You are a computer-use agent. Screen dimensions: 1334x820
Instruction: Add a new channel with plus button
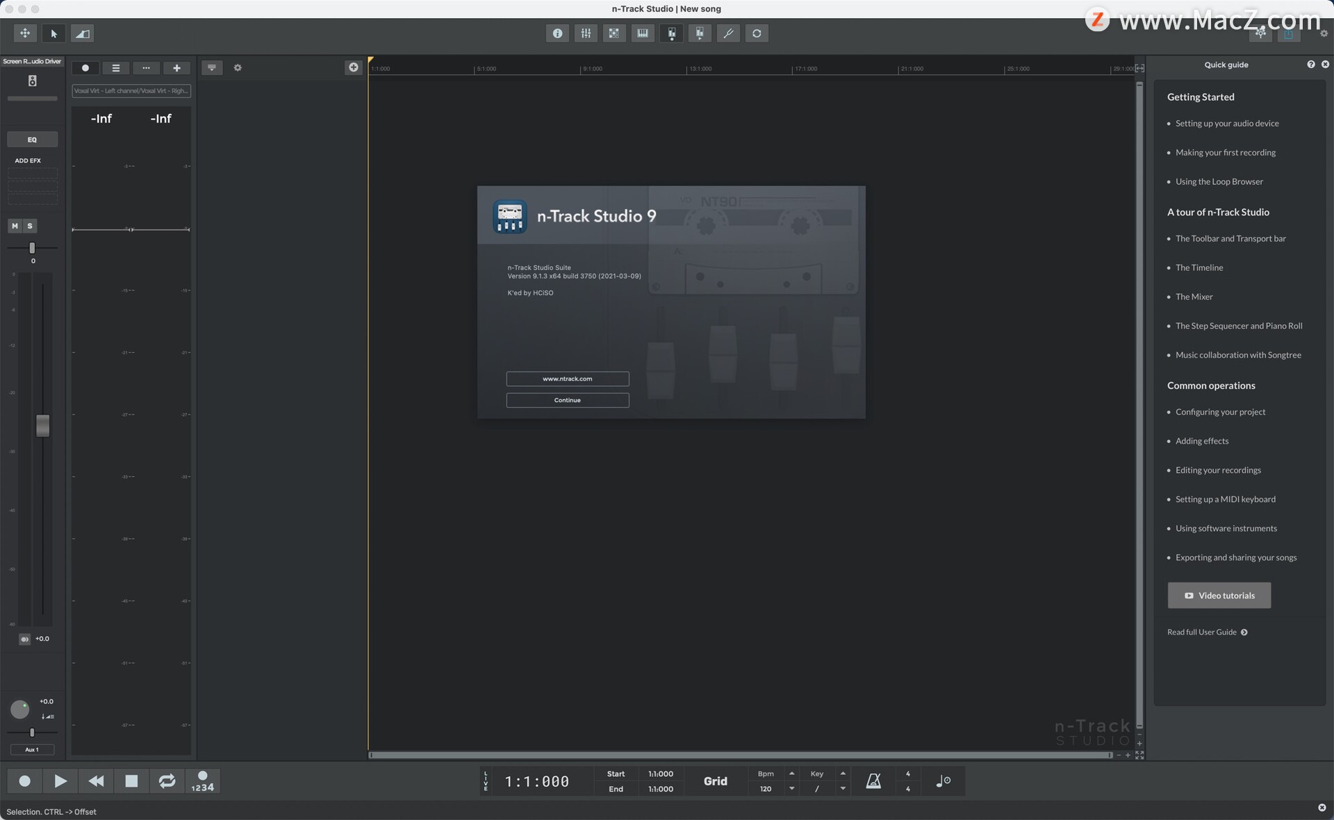pos(176,68)
